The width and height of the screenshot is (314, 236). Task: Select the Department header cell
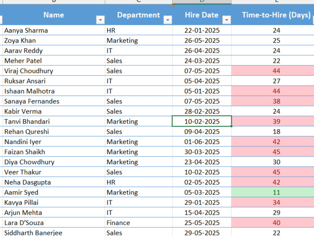pyautogui.click(x=138, y=15)
